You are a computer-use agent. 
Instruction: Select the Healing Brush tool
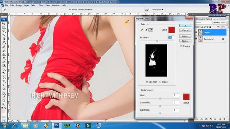point(4,47)
